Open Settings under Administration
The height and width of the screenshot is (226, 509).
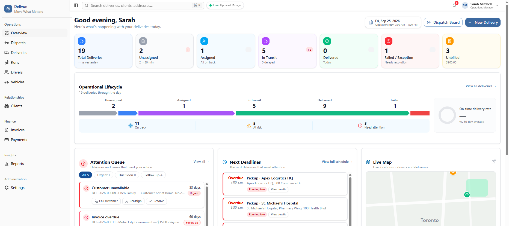35,188
